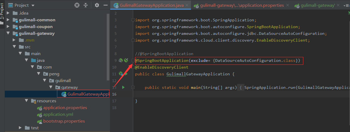350x132 pixels.
Task: Switch to gulimall-gateway application.properties editor tab
Action: click(242, 5)
